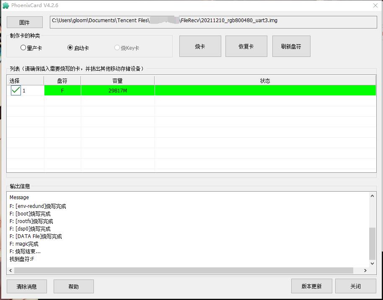Select the 启动卡 radio option
The width and height of the screenshot is (383, 300).
click(70, 48)
